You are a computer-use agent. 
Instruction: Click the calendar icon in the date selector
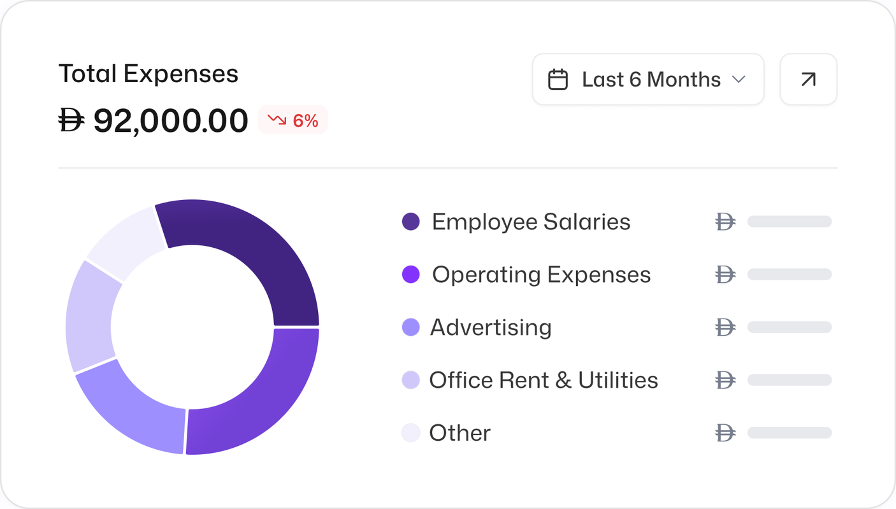click(x=558, y=80)
